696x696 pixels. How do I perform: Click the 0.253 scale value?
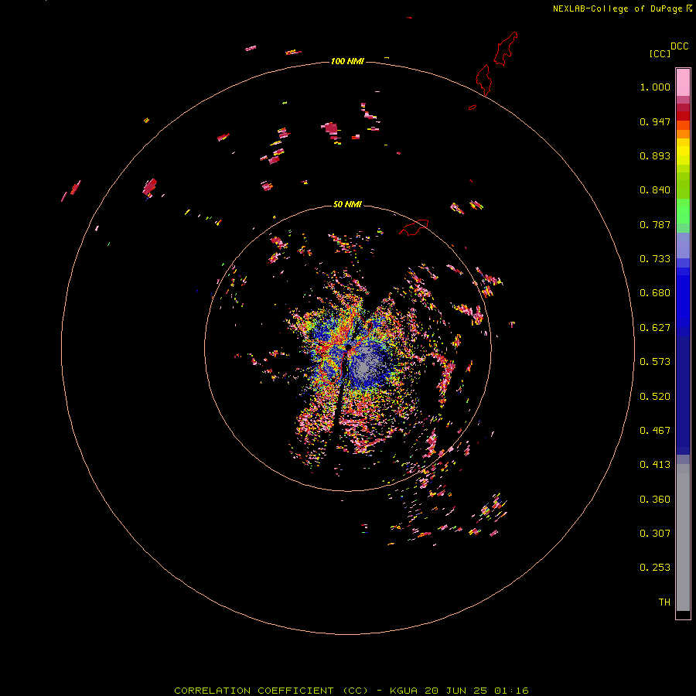(x=655, y=568)
